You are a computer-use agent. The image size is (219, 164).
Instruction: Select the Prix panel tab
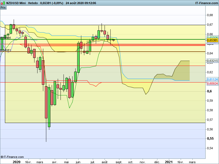3,7
